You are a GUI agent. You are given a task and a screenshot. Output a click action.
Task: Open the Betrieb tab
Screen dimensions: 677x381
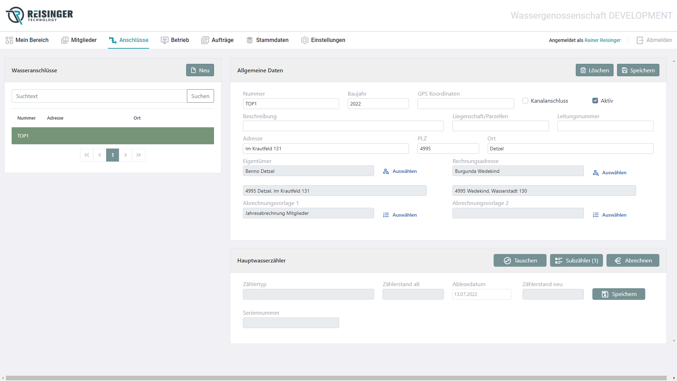click(175, 40)
